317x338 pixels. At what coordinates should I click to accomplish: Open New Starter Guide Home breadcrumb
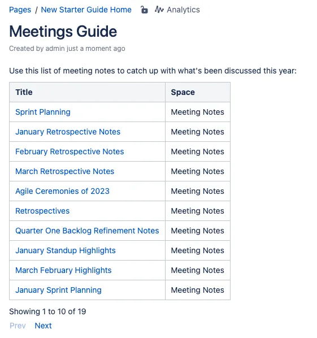[x=86, y=10]
